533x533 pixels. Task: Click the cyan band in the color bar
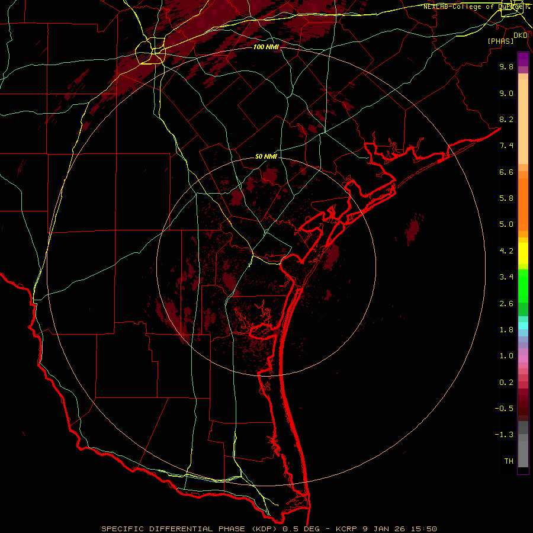[523, 326]
